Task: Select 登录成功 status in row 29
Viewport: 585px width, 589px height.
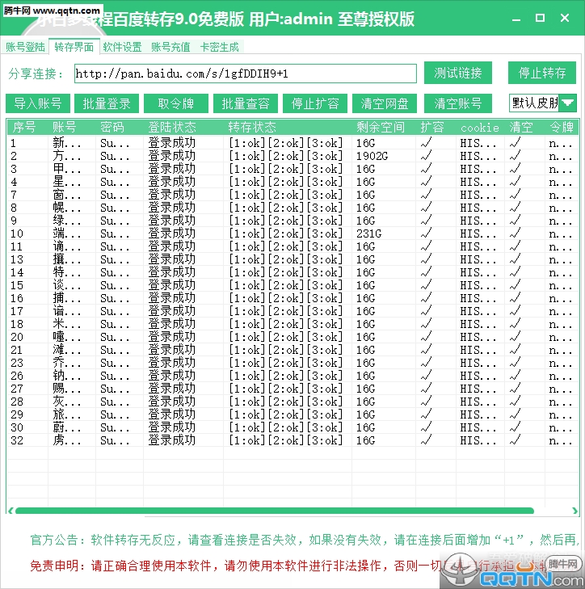Action: pyautogui.click(x=172, y=414)
